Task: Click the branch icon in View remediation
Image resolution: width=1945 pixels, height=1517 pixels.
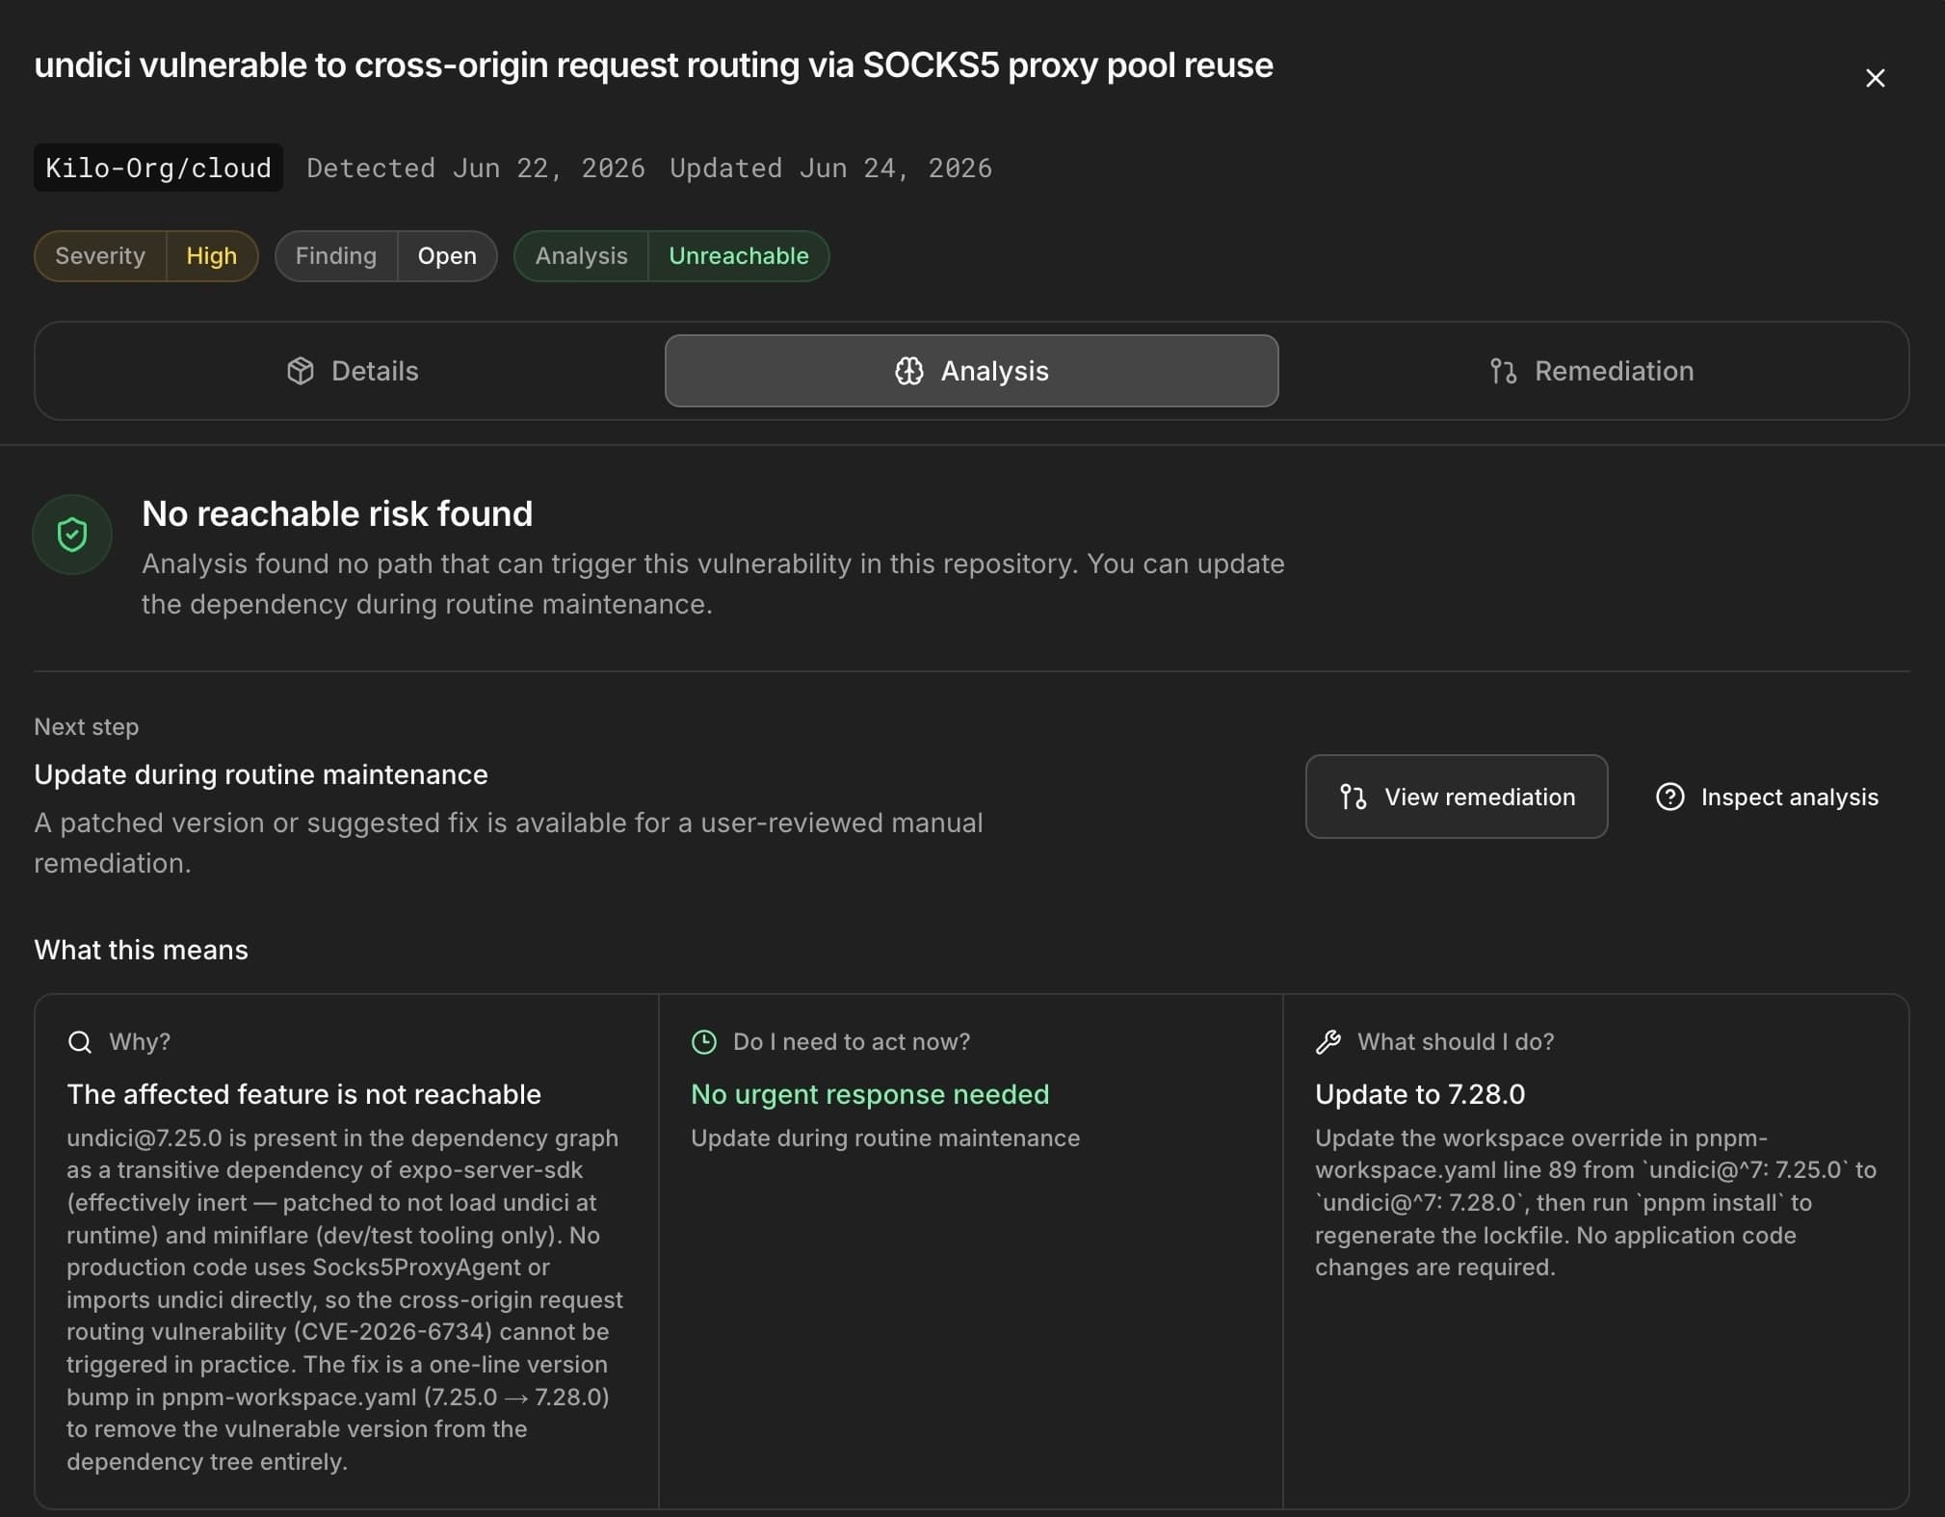Action: pyautogui.click(x=1353, y=797)
